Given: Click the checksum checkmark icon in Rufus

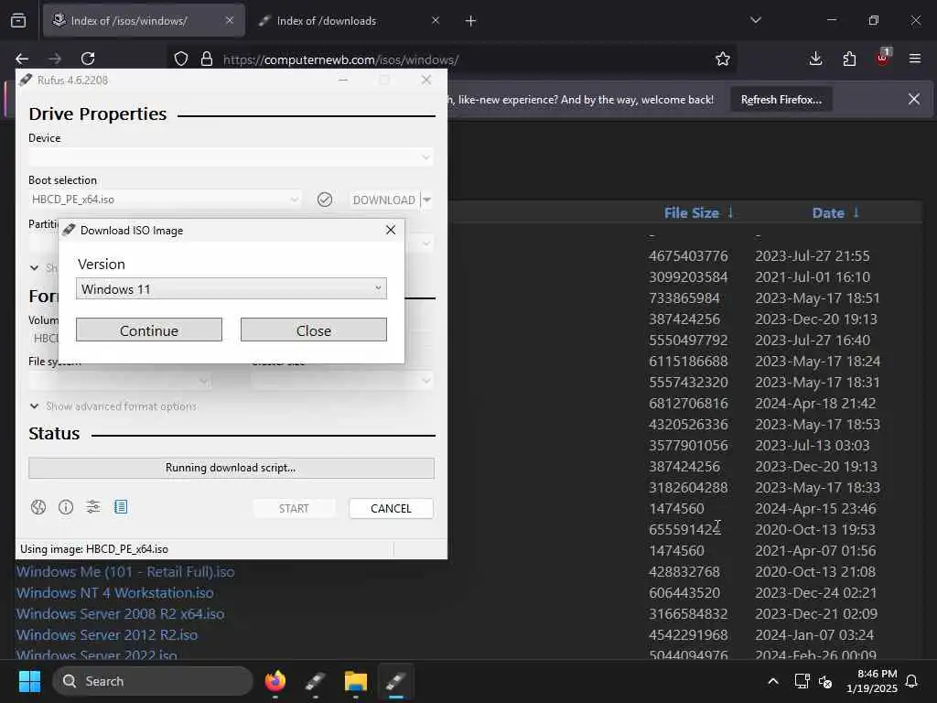Looking at the screenshot, I should coord(325,200).
